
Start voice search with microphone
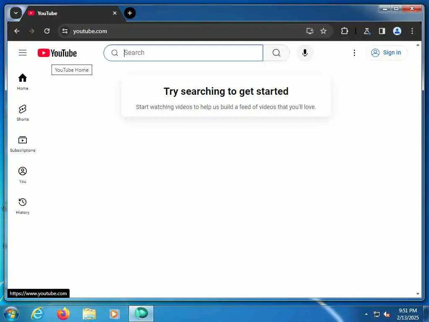pos(305,52)
